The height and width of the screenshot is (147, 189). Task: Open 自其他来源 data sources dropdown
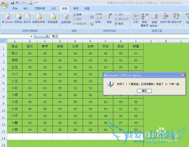(39, 19)
